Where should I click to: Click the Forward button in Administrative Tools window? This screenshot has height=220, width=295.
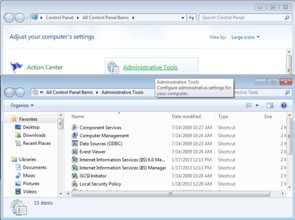[x=20, y=92]
